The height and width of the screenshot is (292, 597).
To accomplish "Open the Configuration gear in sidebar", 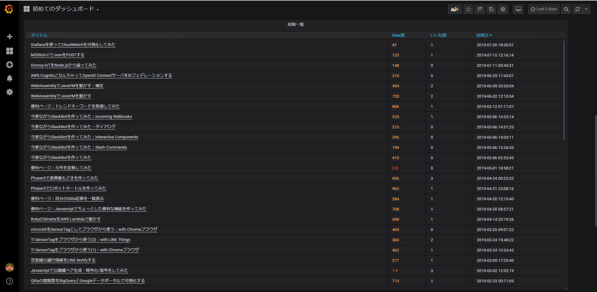I will click(10, 92).
